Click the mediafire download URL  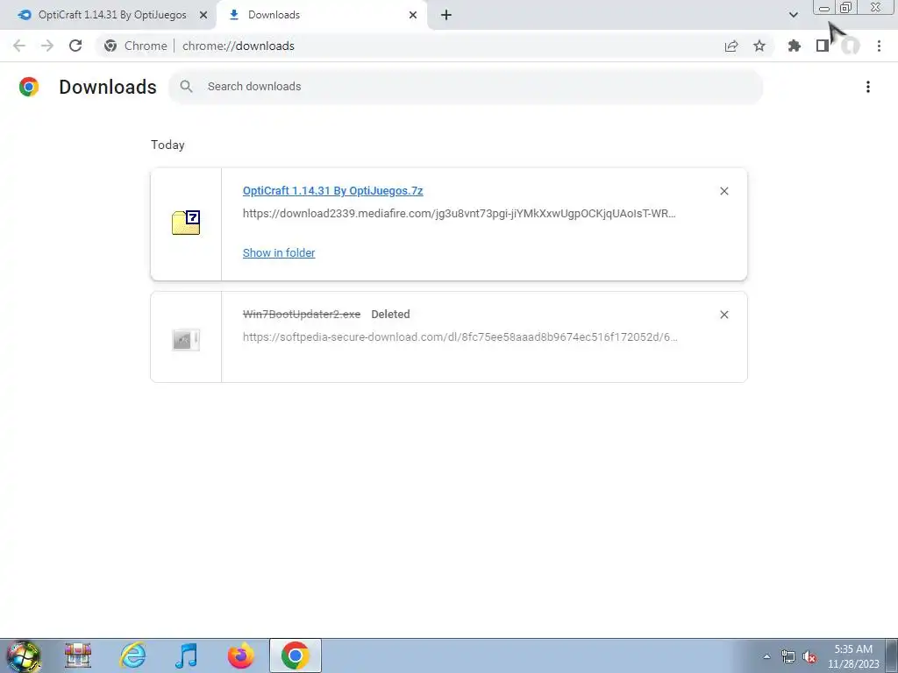point(460,214)
